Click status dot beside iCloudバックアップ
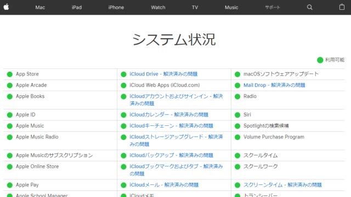351x197 pixels. pyautogui.click(x=123, y=155)
